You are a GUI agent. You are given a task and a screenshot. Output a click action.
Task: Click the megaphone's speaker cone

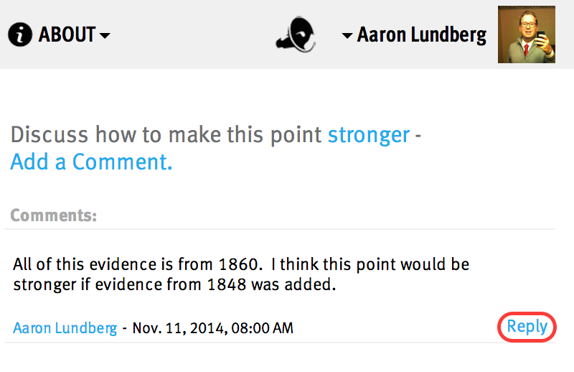point(303,34)
